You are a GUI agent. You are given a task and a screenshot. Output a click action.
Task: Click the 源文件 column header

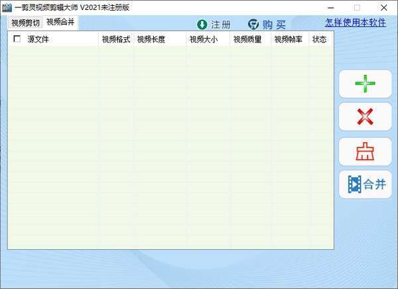click(x=38, y=39)
